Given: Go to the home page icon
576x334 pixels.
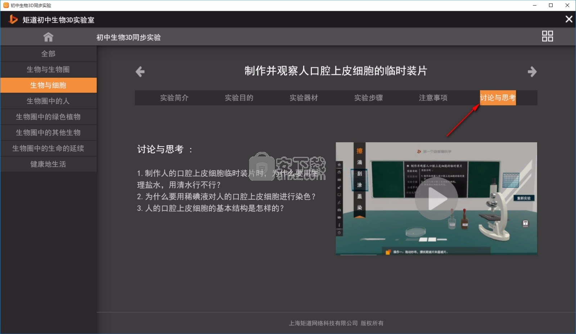Looking at the screenshot, I should pyautogui.click(x=48, y=37).
